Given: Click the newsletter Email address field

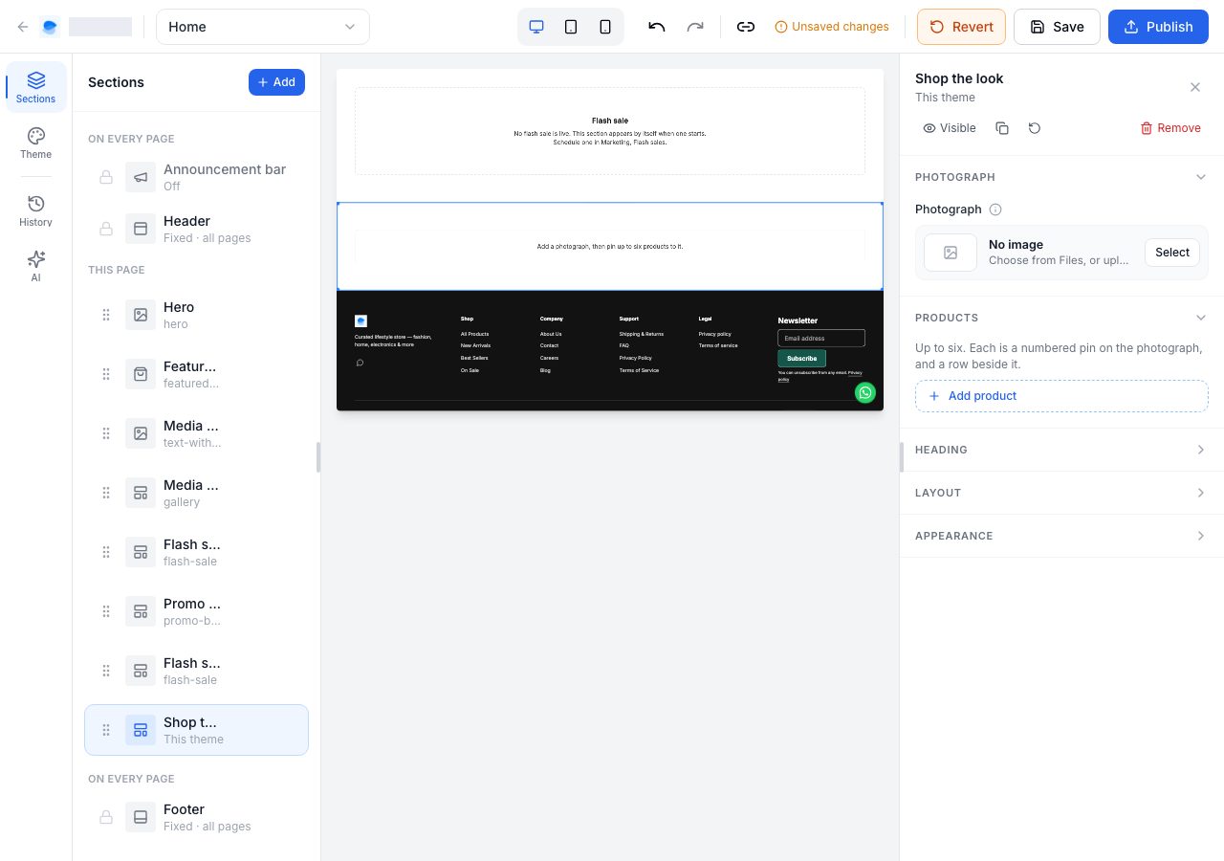Looking at the screenshot, I should tap(821, 338).
